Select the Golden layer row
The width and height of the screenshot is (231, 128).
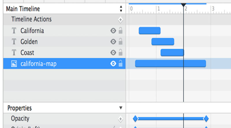[64, 42]
